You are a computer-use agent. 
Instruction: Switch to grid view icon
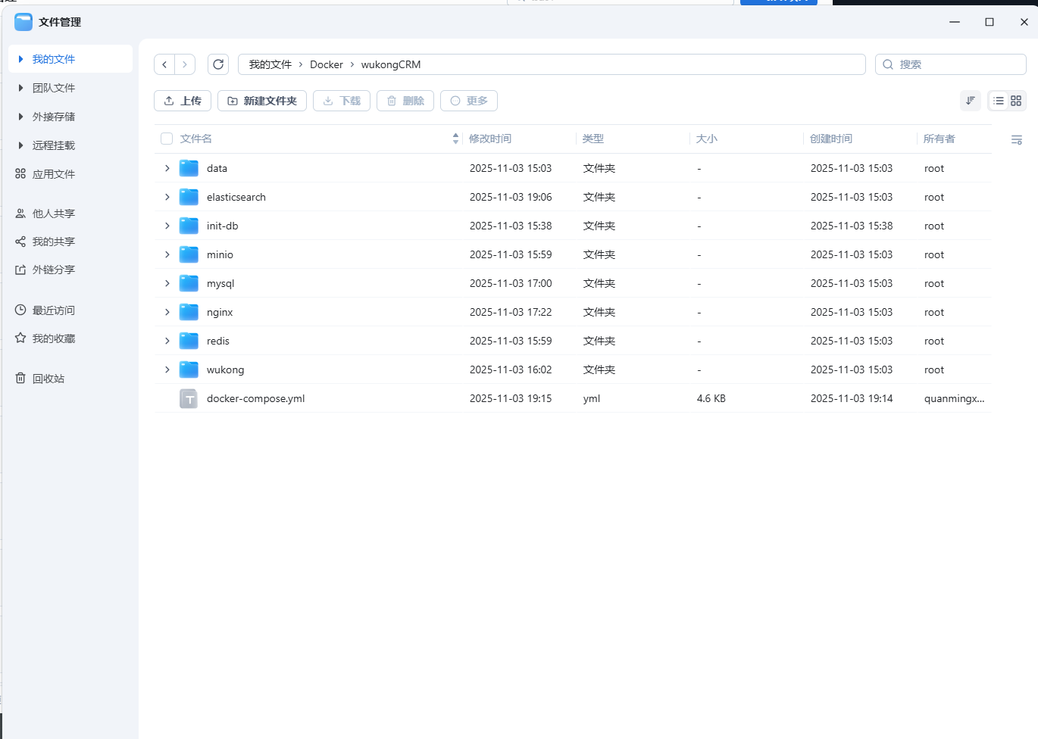(x=1016, y=101)
